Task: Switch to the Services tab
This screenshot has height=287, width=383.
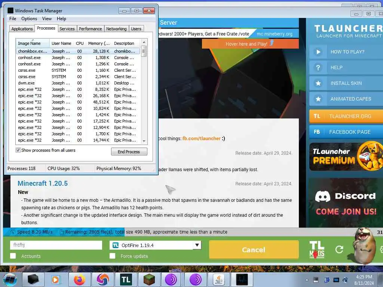Action: [x=67, y=29]
